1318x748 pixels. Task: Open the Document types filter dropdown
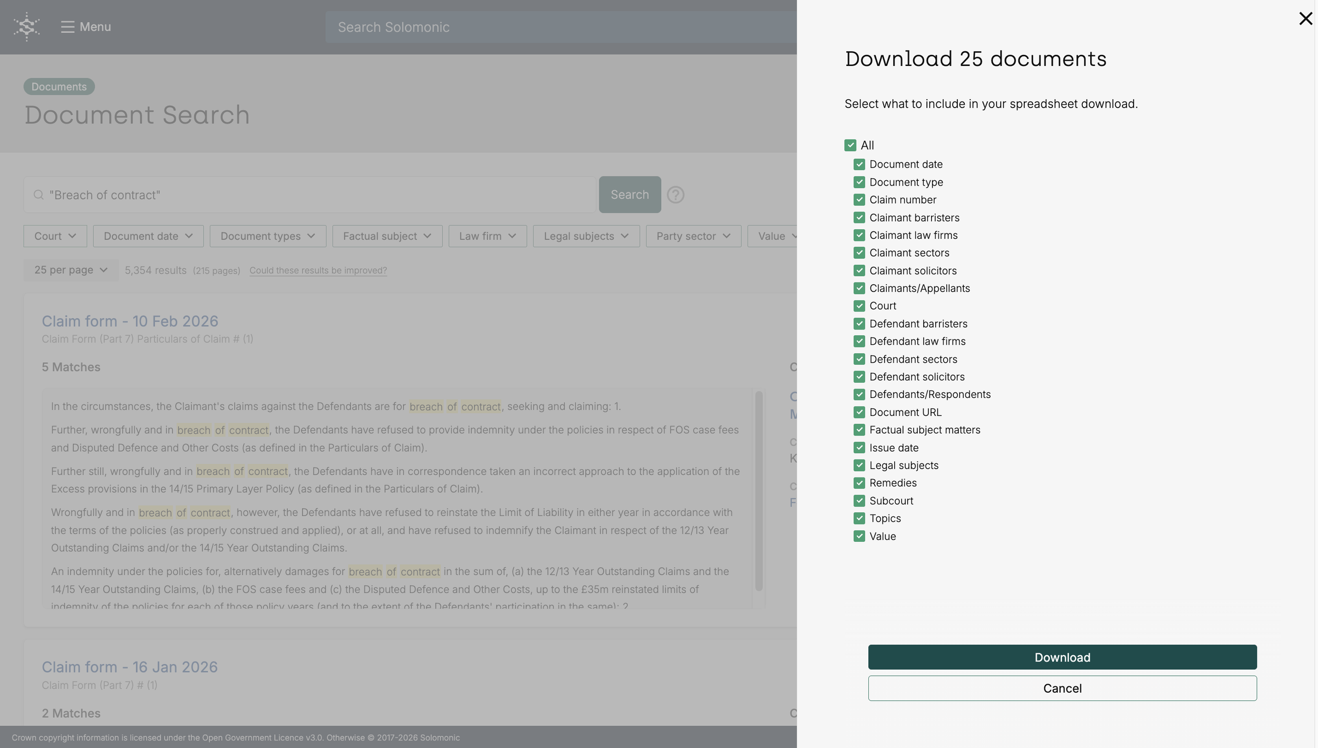pos(267,236)
